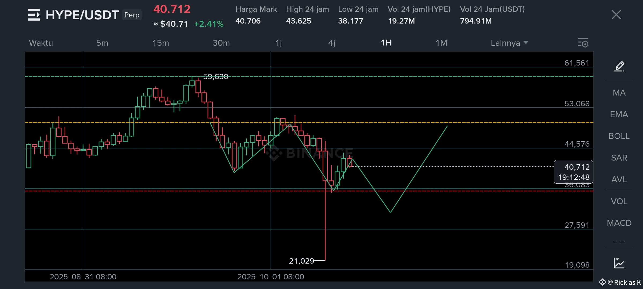
Task: Click the +2.41% price change value
Action: click(209, 24)
